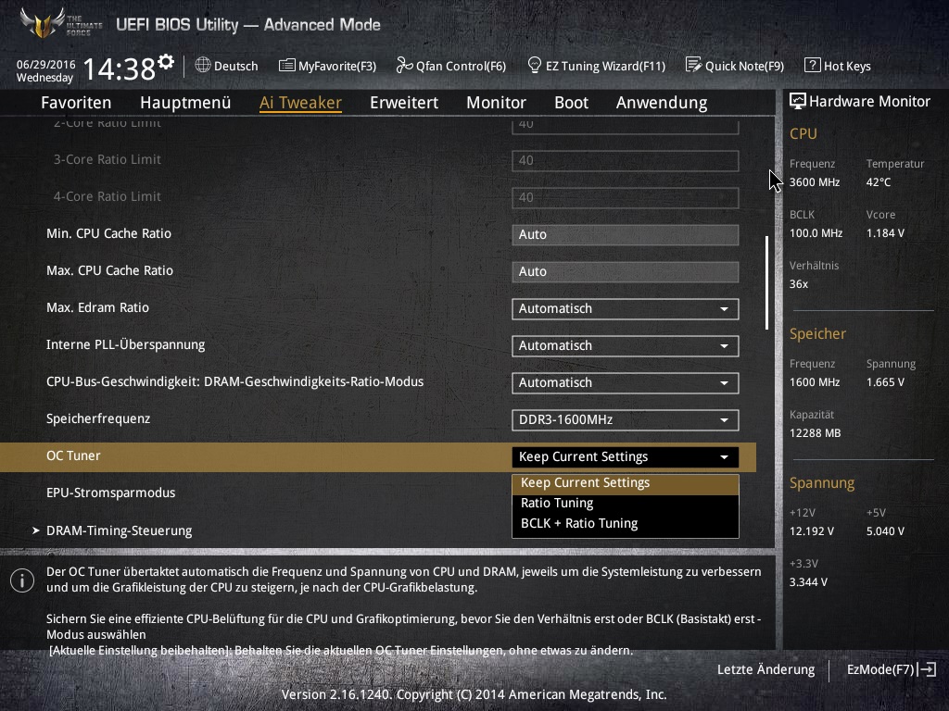
Task: Switch to the Hauptmenü tab
Action: 185,103
